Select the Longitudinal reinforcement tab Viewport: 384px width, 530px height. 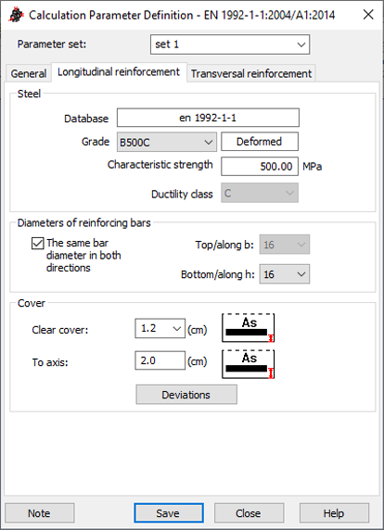119,72
